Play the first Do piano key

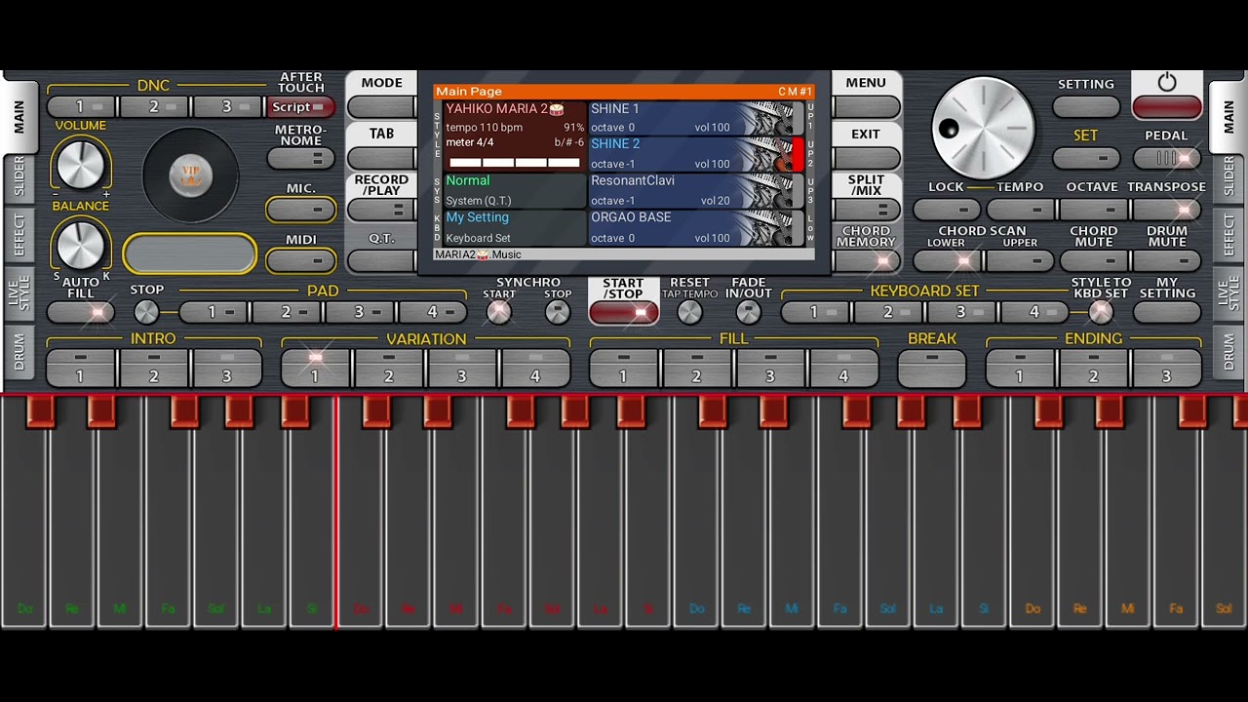click(24, 526)
